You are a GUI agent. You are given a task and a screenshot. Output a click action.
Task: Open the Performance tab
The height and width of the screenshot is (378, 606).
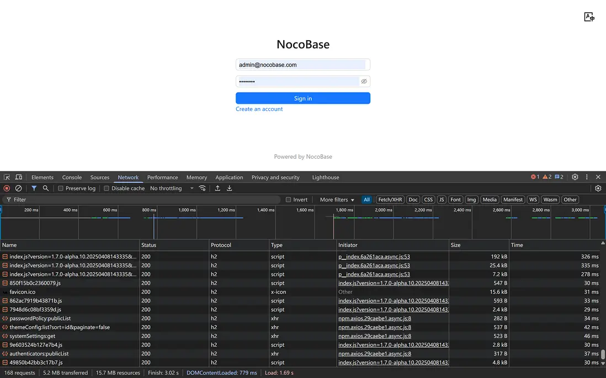point(162,177)
